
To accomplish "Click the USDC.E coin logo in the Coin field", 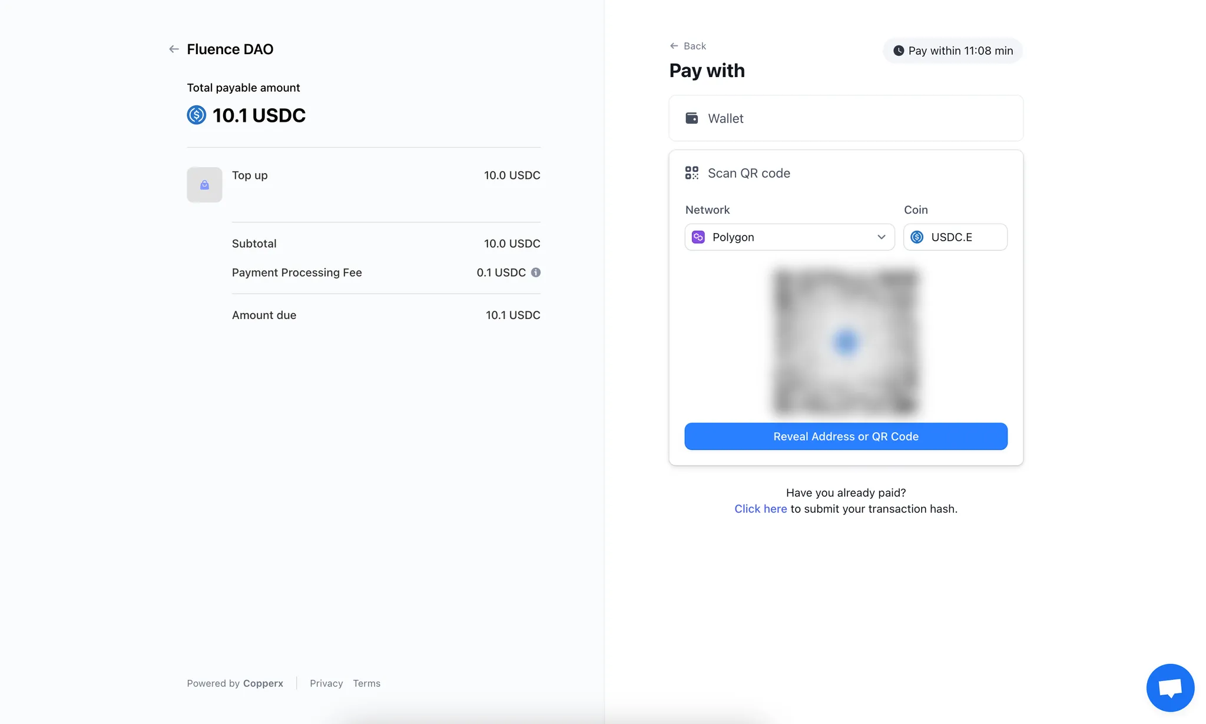I will coord(917,237).
